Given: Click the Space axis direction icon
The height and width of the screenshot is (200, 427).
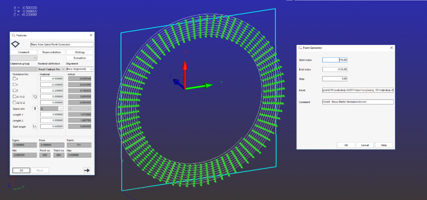Looking at the screenshot, I should tap(35, 109).
